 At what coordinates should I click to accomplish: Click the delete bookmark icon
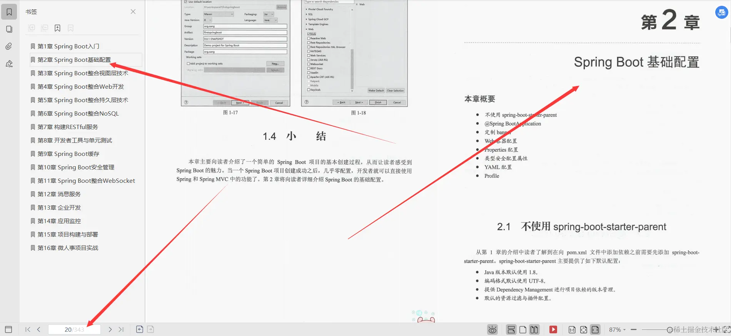(70, 28)
